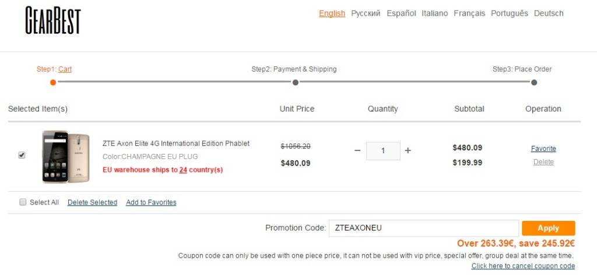Choose Italiano language option
The image size is (597, 278).
coord(435,13)
